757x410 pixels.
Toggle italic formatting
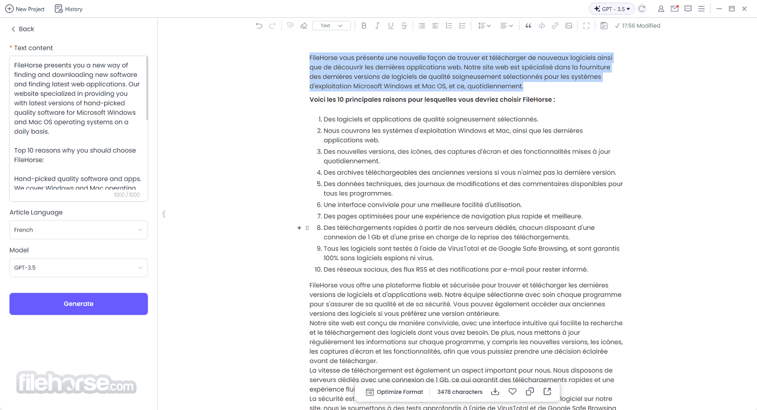[x=377, y=25]
